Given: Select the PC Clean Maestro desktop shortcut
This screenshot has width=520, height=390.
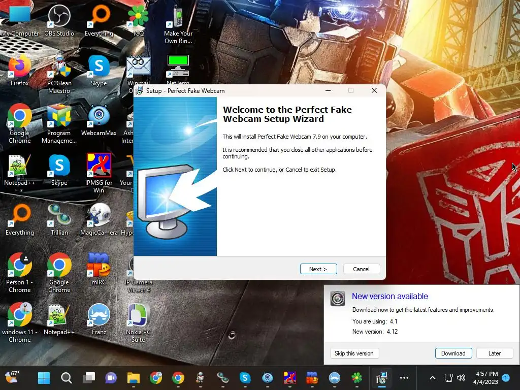Looking at the screenshot, I should [x=59, y=75].
